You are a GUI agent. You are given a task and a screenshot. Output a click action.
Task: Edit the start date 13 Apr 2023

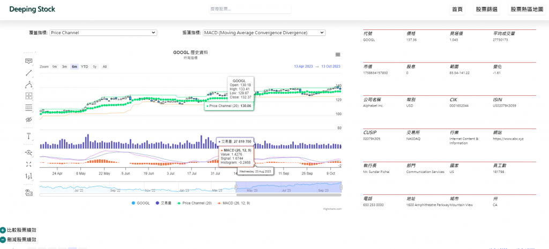(303, 66)
